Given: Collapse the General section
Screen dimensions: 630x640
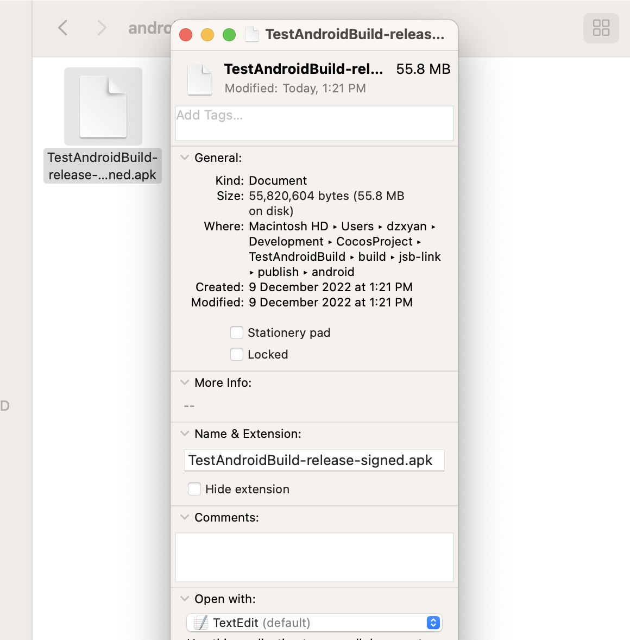Looking at the screenshot, I should pyautogui.click(x=185, y=158).
